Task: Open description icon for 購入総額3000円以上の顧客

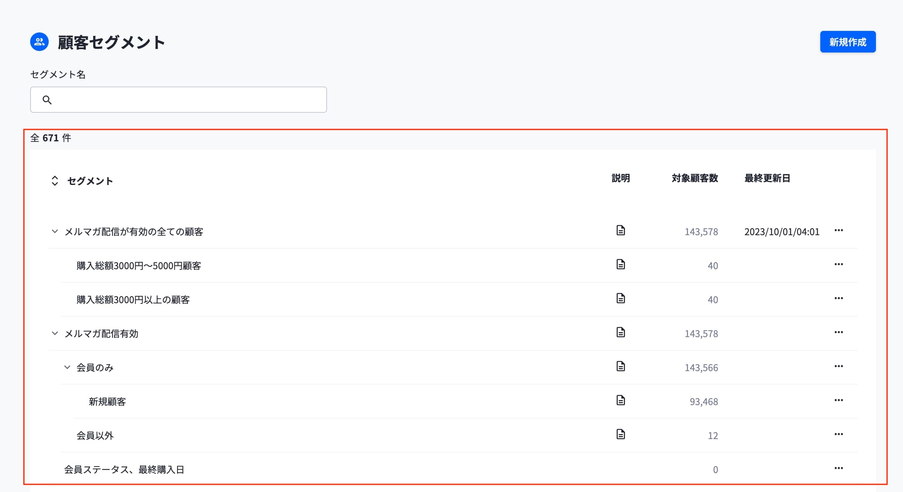Action: coord(620,299)
